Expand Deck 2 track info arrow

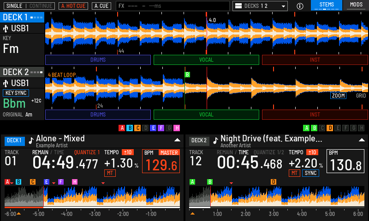point(362,140)
